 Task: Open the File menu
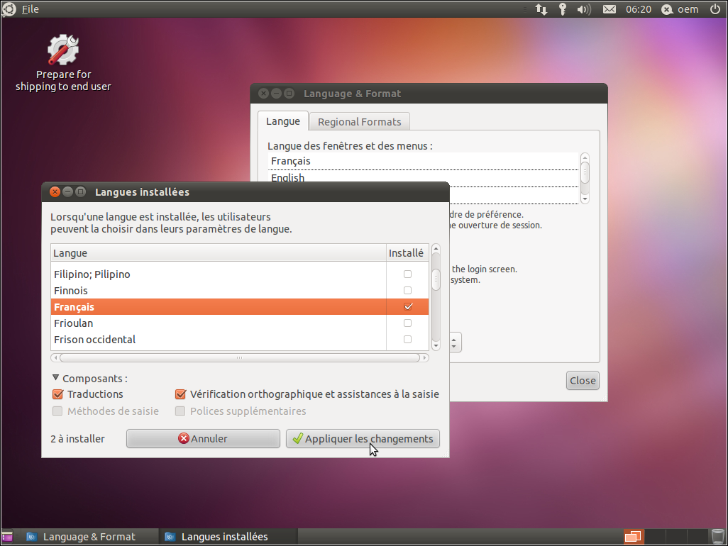31,9
